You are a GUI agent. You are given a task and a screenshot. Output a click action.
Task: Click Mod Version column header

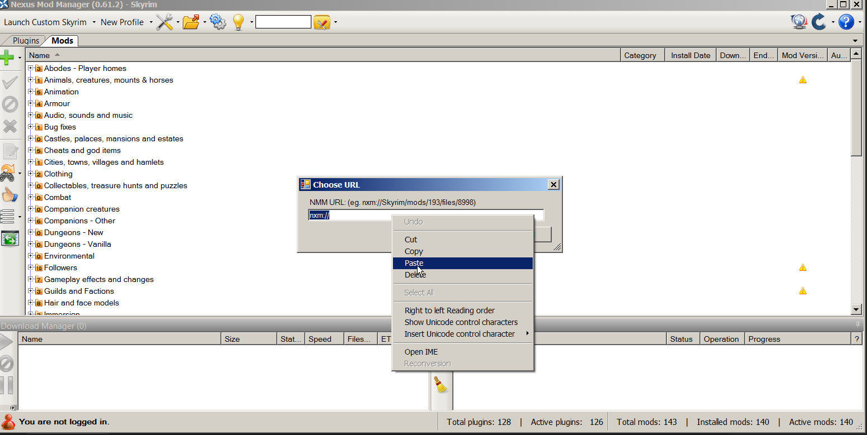pyautogui.click(x=803, y=55)
